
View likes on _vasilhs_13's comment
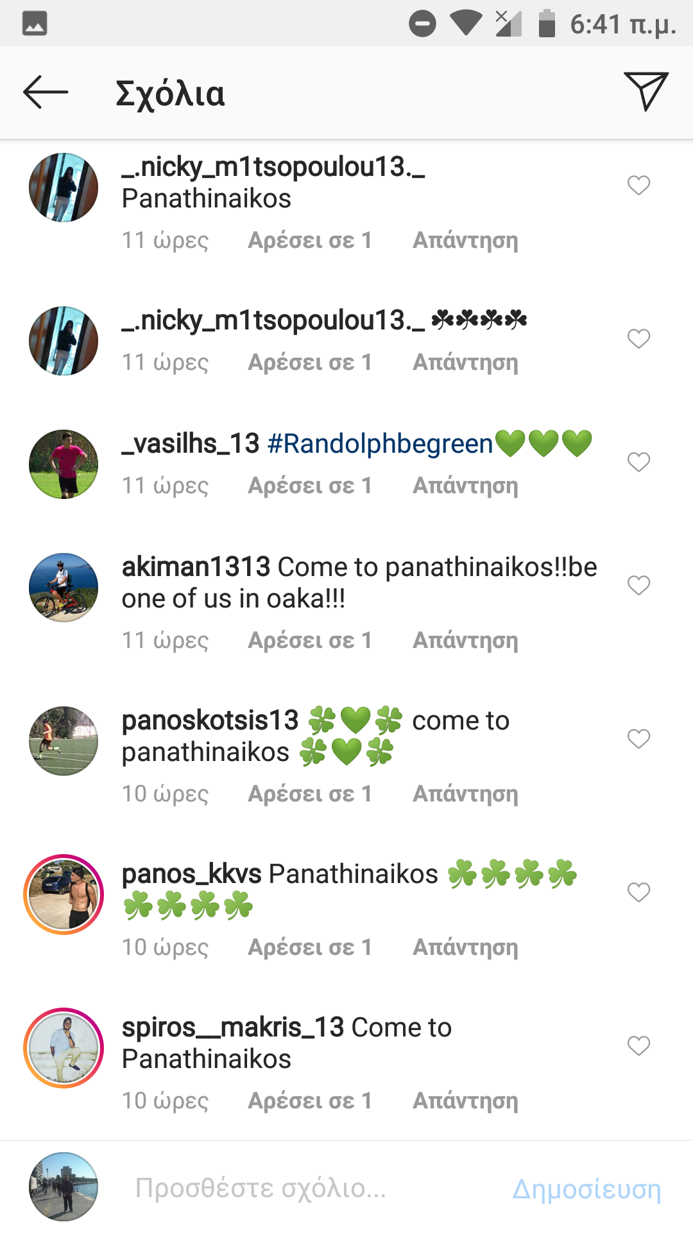310,485
